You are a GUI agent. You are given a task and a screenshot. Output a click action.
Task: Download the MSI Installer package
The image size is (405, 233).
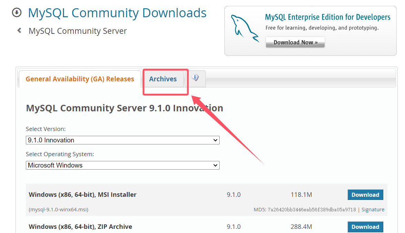pyautogui.click(x=365, y=195)
